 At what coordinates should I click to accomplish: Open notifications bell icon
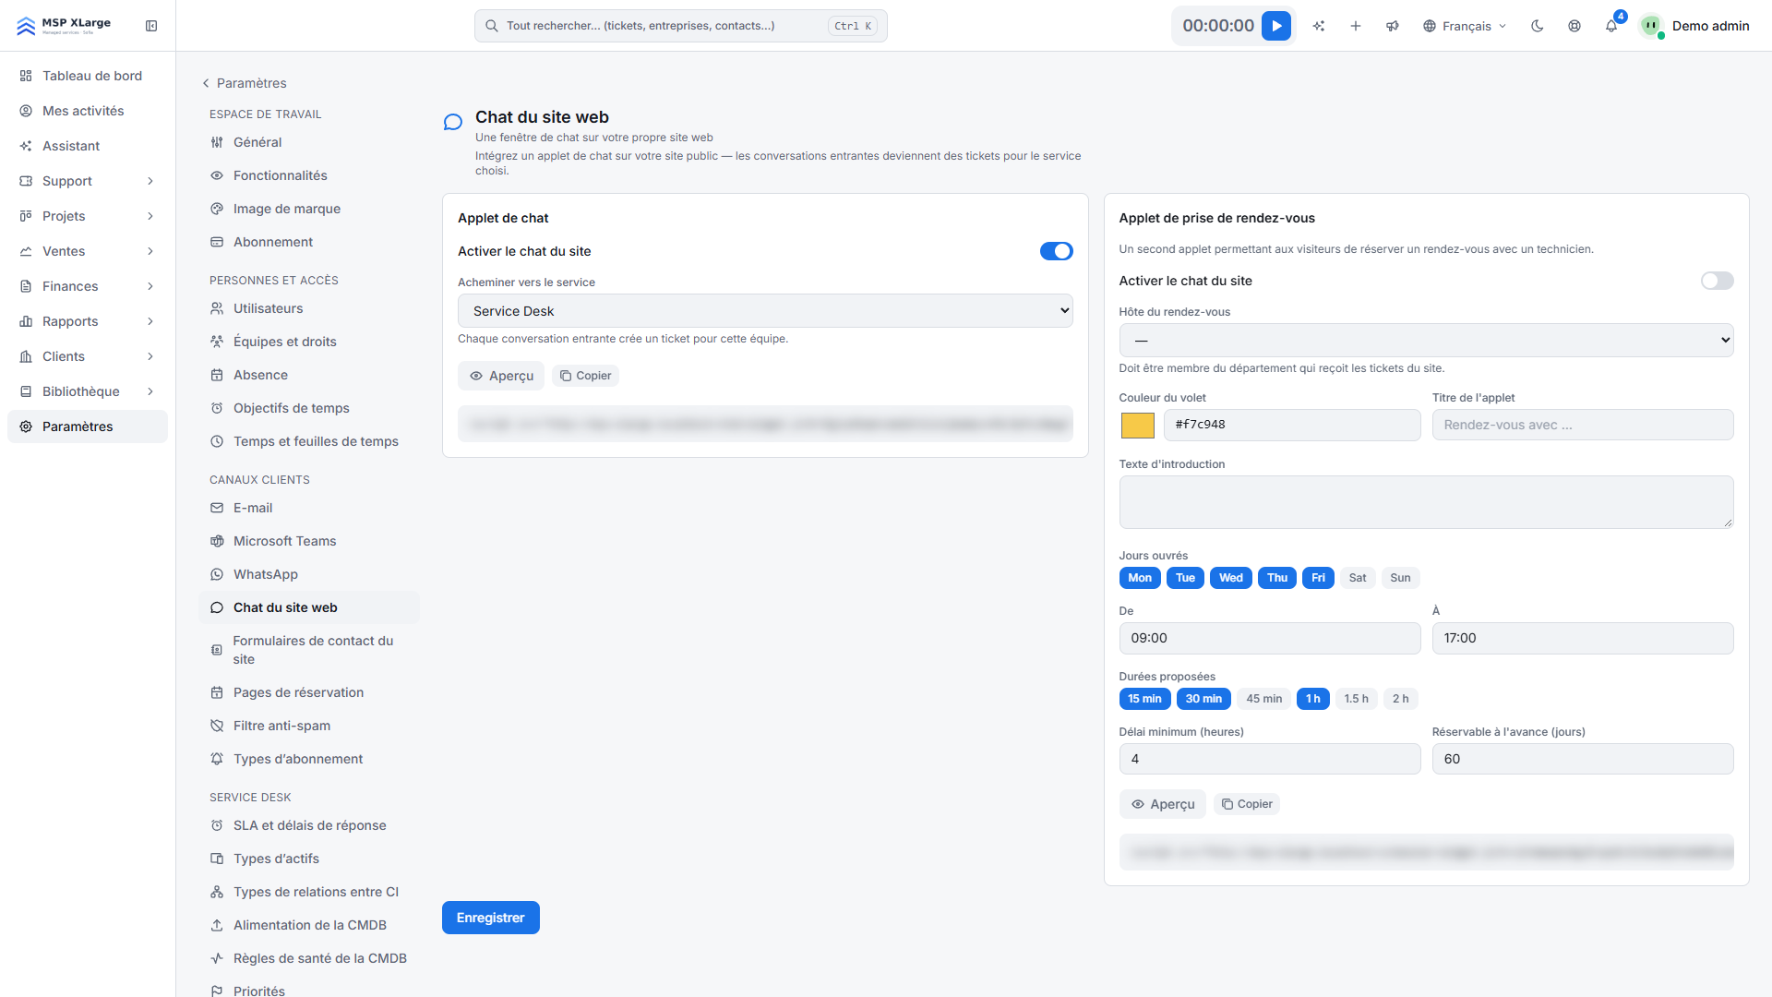pos(1611,26)
